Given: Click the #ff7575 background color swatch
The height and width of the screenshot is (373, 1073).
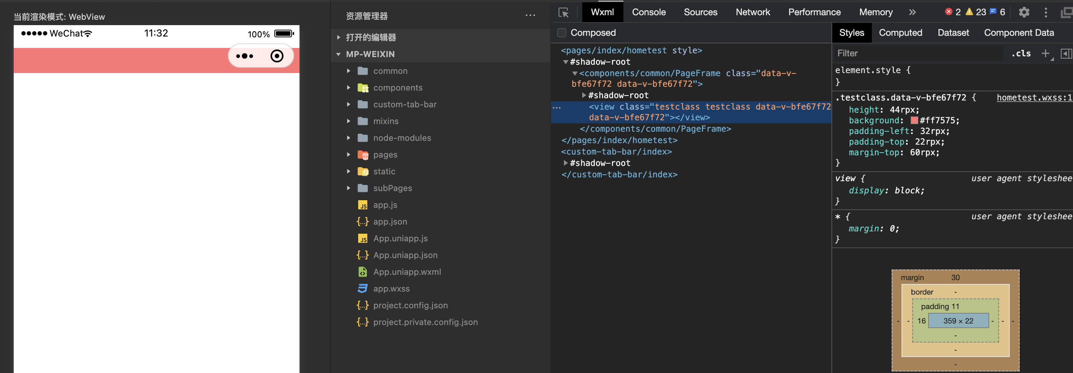Looking at the screenshot, I should pyautogui.click(x=914, y=120).
